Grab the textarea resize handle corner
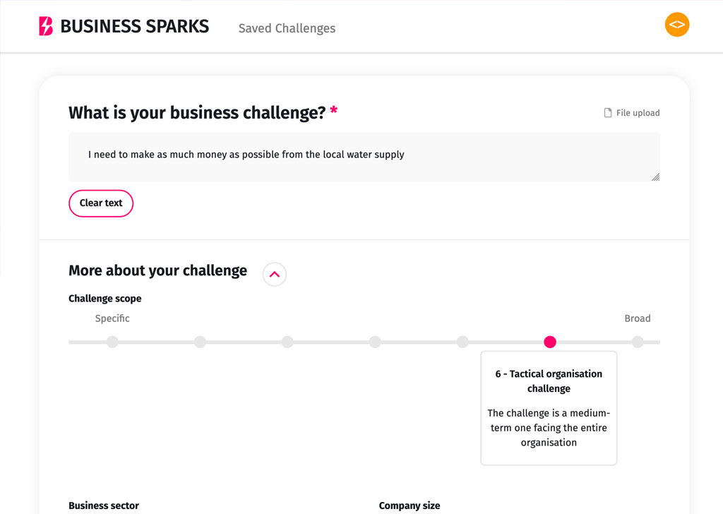 tap(656, 177)
